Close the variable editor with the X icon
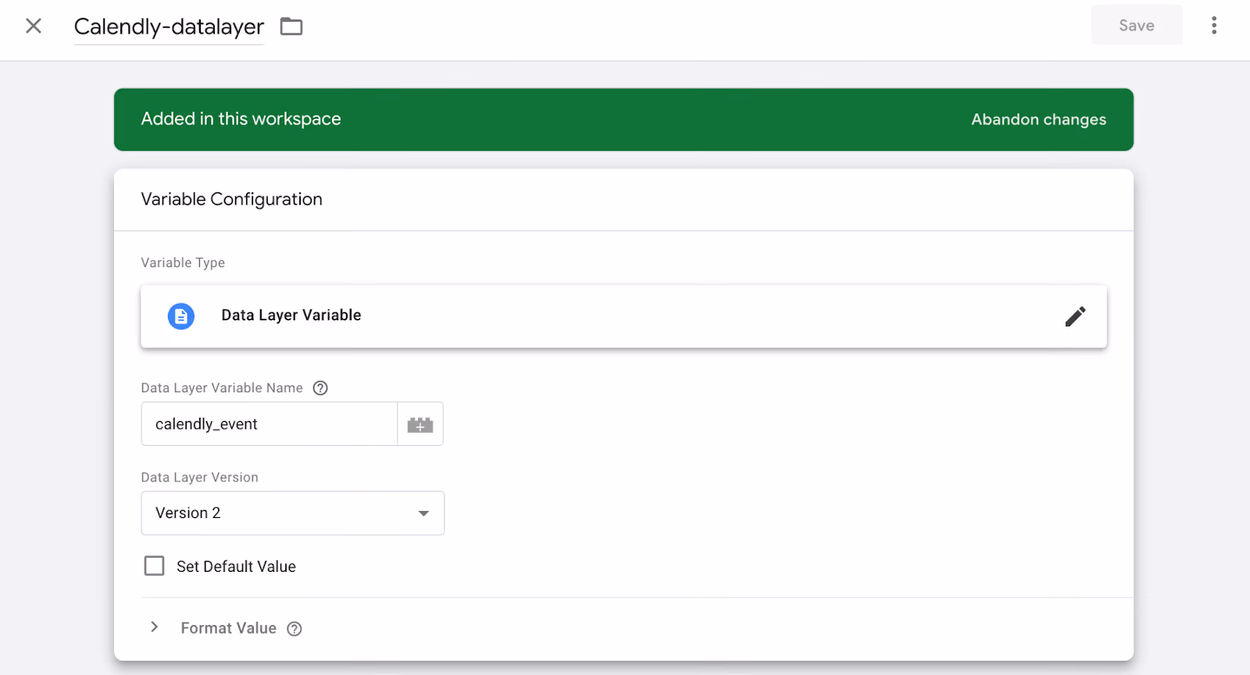The image size is (1250, 675). coord(34,26)
